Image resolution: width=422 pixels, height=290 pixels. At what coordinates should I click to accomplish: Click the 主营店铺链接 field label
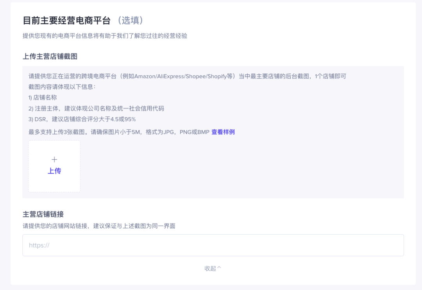pyautogui.click(x=43, y=214)
